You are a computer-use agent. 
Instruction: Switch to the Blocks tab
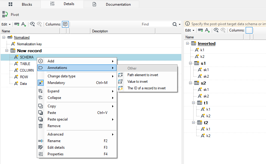(20, 4)
